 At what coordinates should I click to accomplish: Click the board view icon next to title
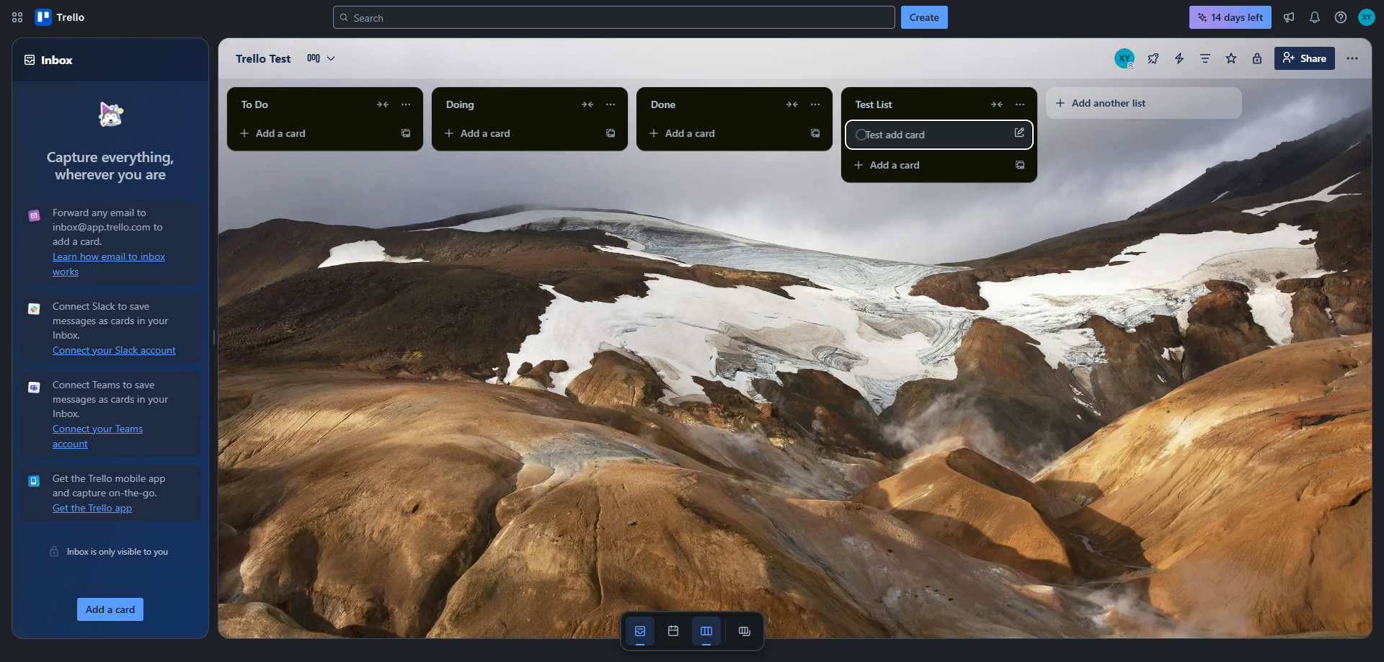(x=314, y=58)
